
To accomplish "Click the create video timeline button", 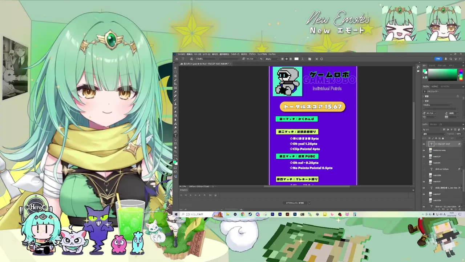I will (295, 203).
